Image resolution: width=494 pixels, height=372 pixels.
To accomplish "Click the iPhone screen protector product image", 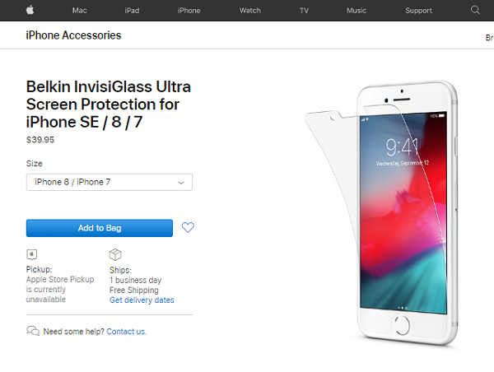I will click(382, 213).
